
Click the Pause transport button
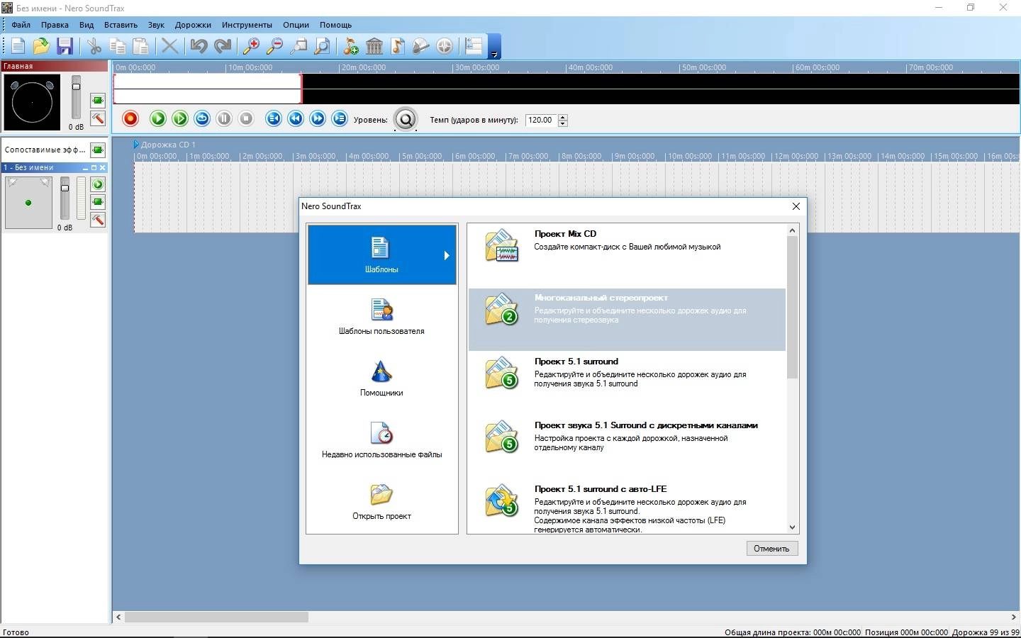coord(224,118)
